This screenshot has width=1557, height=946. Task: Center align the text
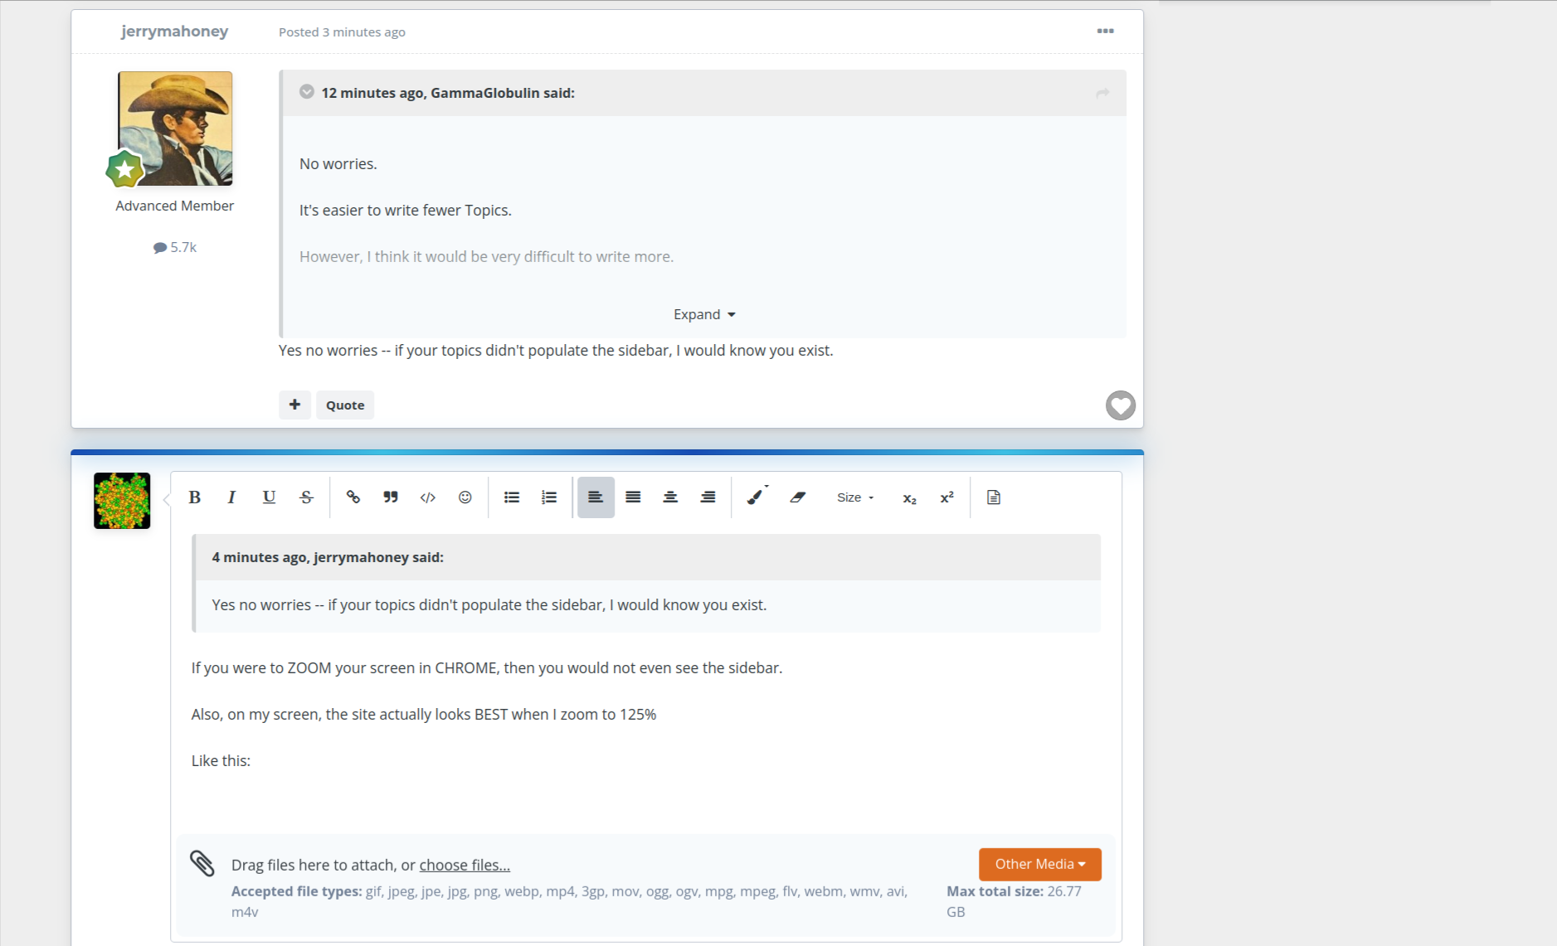click(x=670, y=497)
